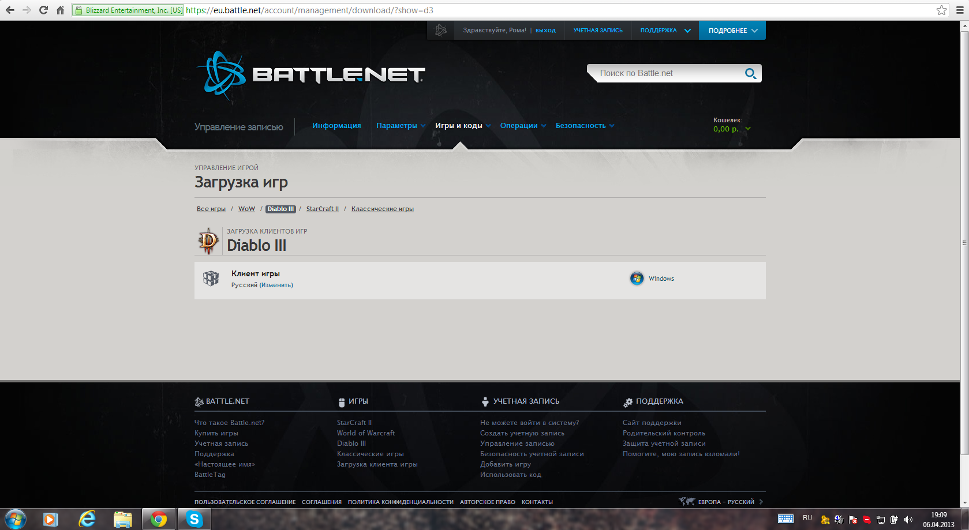Click footer link Что такое Battle.net?
The height and width of the screenshot is (530, 969).
pyautogui.click(x=230, y=423)
